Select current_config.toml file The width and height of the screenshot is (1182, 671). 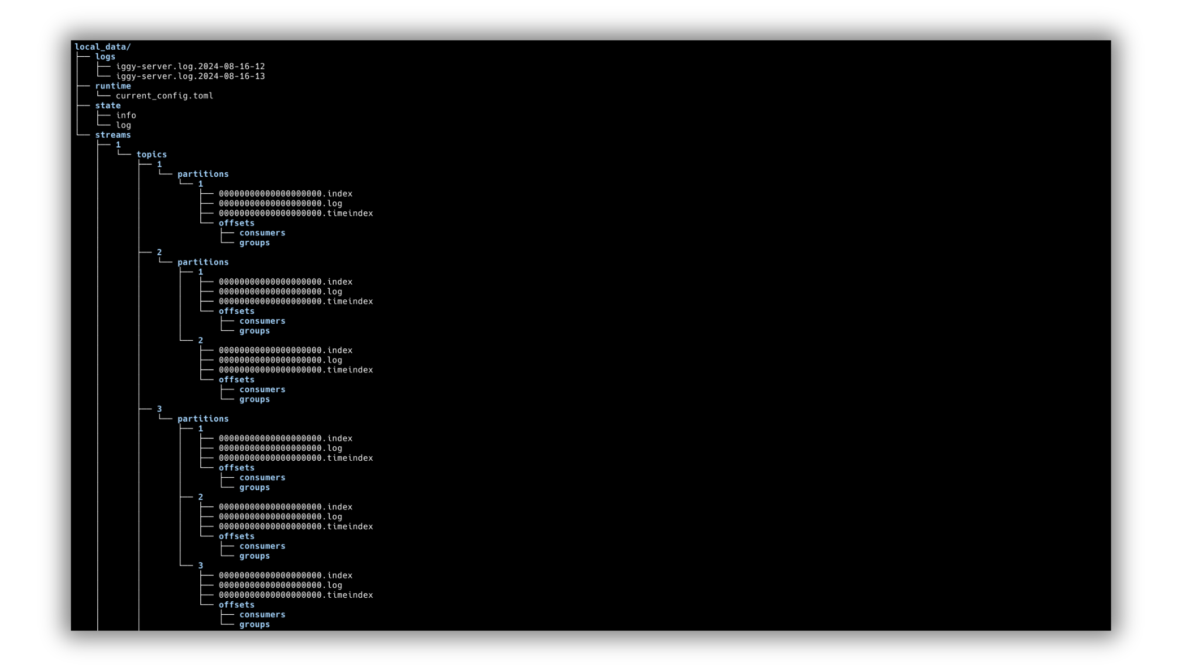click(165, 96)
